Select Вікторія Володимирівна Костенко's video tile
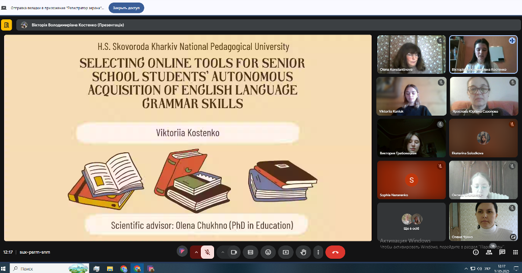The width and height of the screenshot is (522, 273). 483,54
